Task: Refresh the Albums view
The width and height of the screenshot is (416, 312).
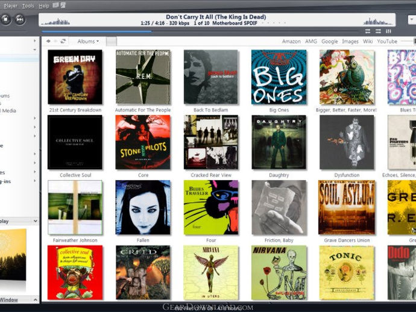Action: 63,41
